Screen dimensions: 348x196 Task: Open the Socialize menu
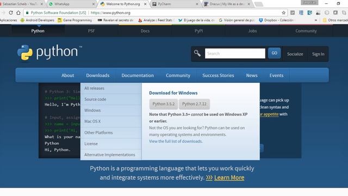point(295,54)
